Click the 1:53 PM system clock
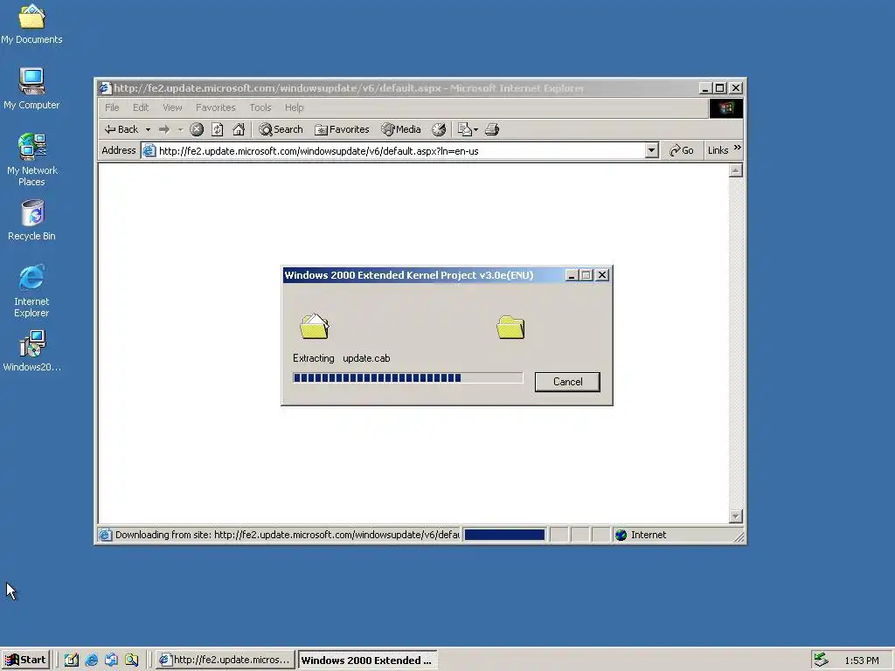 [x=861, y=661]
